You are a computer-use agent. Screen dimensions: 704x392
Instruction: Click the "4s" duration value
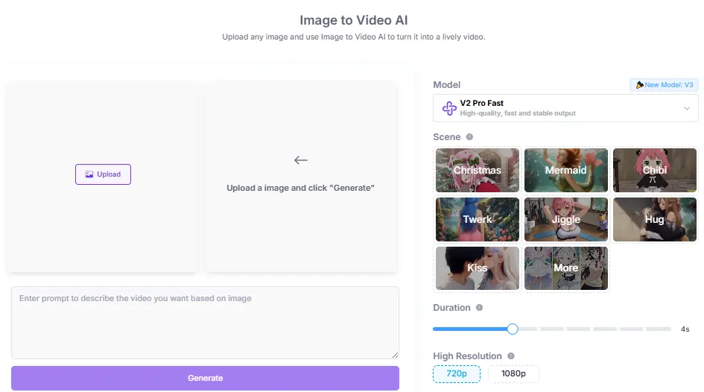point(685,329)
